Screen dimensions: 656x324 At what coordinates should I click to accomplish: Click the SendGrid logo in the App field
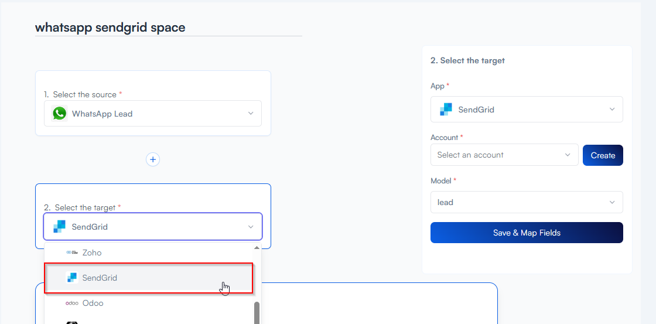pyautogui.click(x=446, y=110)
